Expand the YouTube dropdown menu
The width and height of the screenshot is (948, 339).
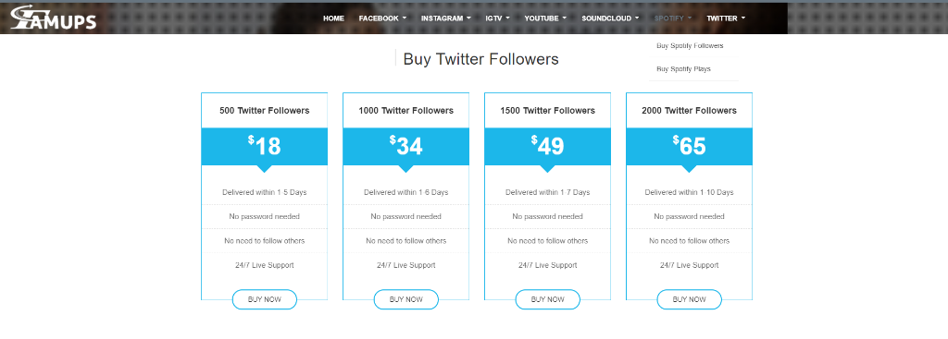pyautogui.click(x=544, y=18)
